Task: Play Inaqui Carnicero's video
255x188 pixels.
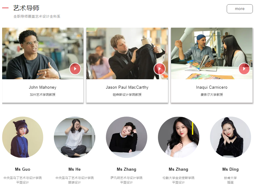Action: pos(244,69)
